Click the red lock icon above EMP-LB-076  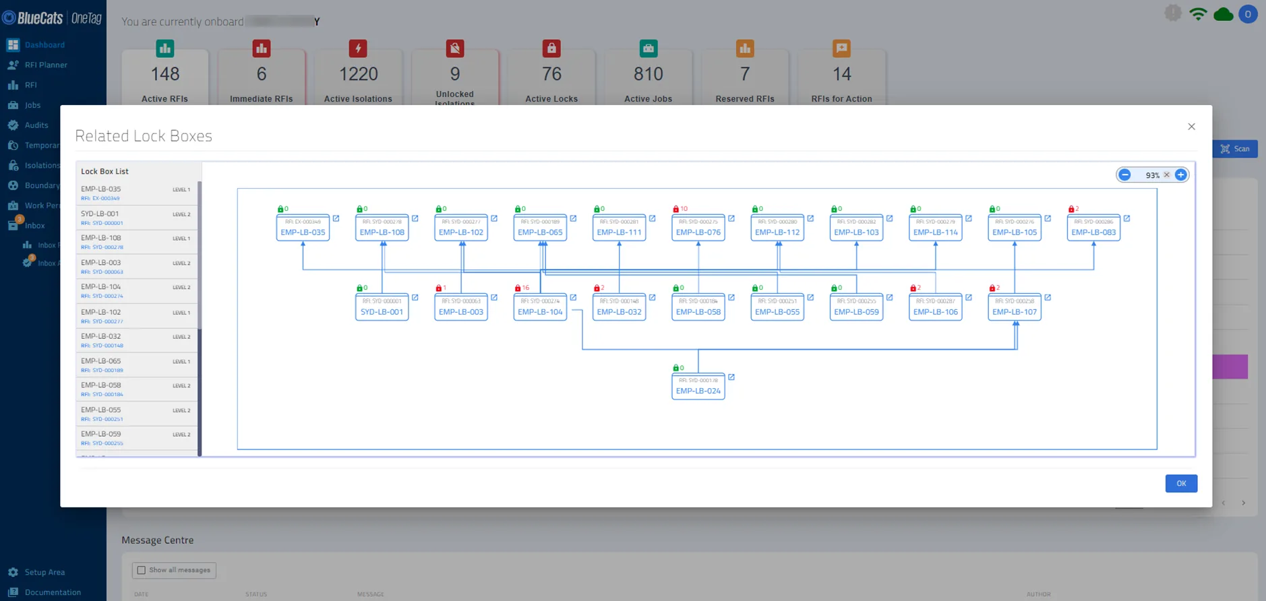tap(676, 209)
